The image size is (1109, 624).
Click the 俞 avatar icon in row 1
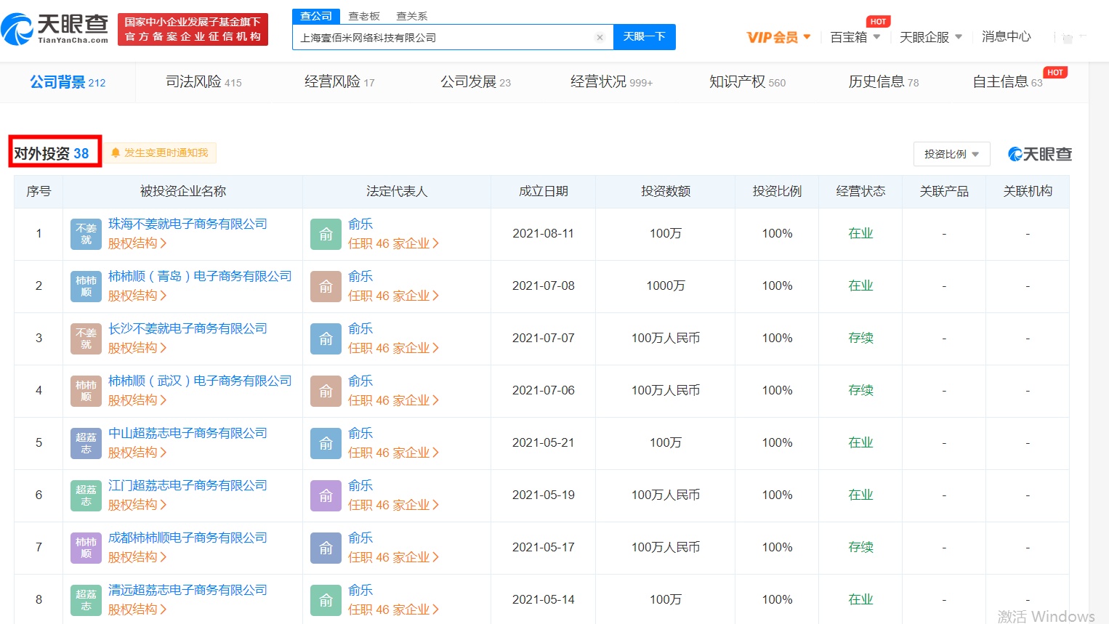click(326, 234)
